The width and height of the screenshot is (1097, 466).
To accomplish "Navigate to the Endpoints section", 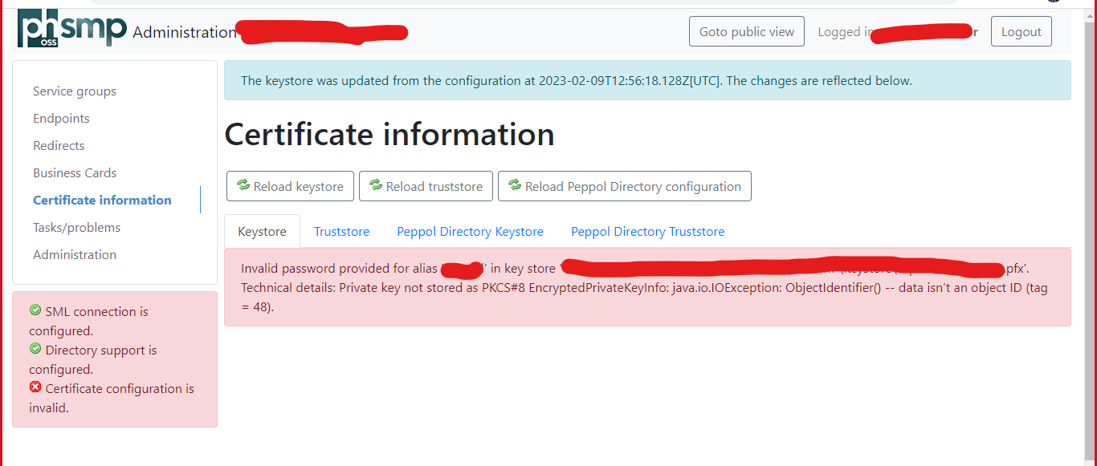I will [61, 118].
